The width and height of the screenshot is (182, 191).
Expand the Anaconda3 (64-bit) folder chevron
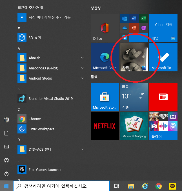(x=82, y=68)
